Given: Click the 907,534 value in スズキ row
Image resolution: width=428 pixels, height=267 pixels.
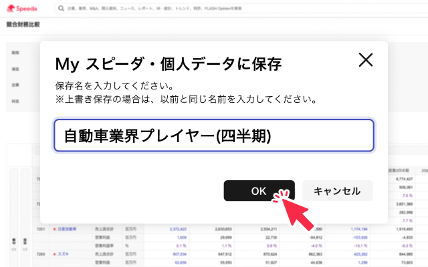Looking at the screenshot, I should coord(179,254).
